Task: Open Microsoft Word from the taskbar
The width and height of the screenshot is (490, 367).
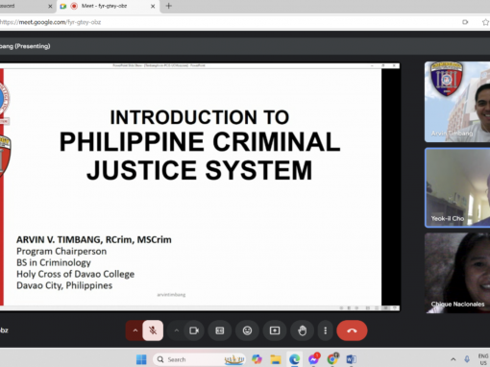Action: (352, 359)
